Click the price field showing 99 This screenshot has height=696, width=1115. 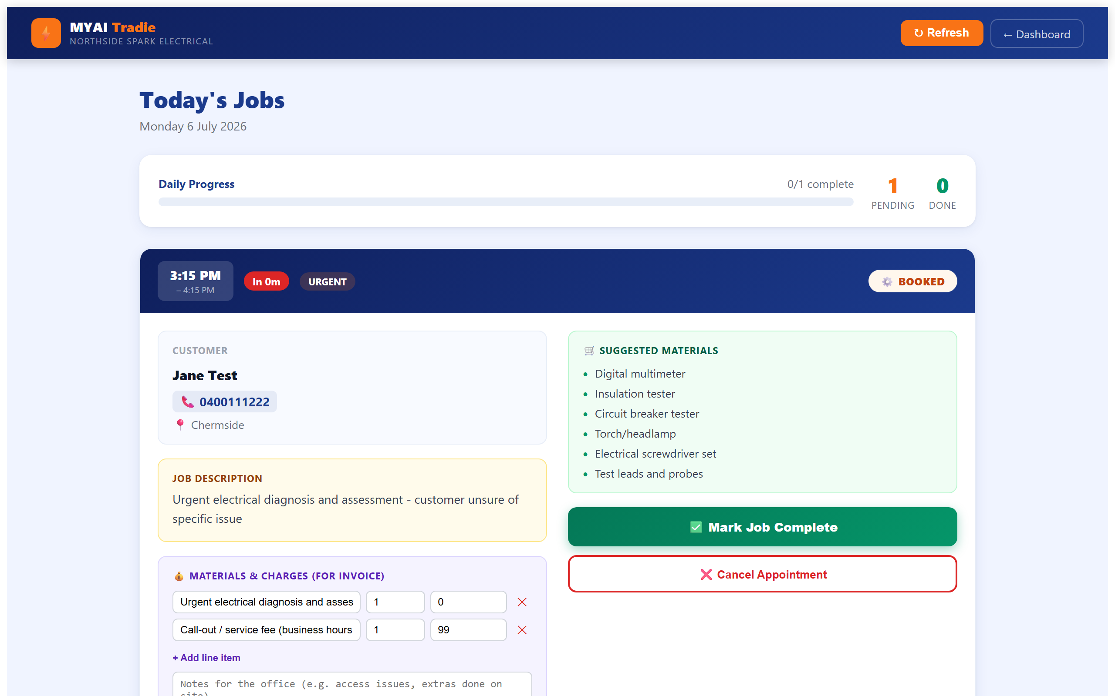coord(469,630)
